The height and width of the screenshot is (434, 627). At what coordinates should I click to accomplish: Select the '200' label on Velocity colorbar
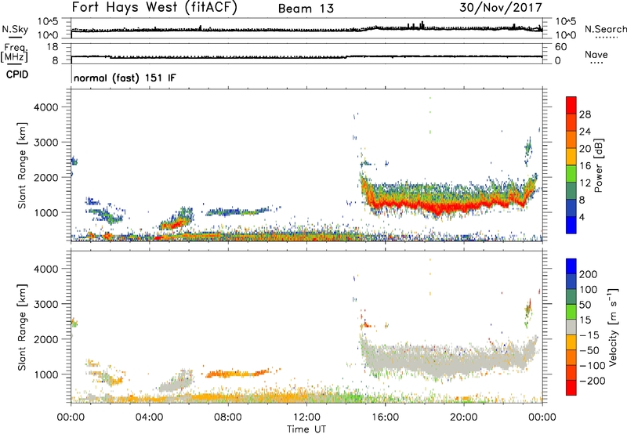click(x=589, y=274)
